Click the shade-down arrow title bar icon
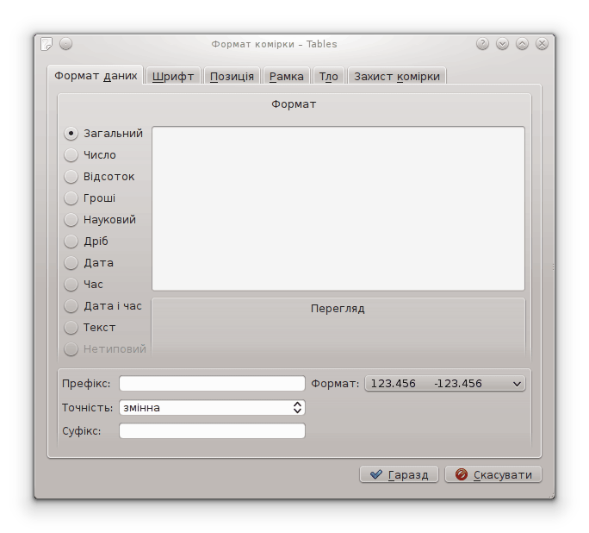Viewport: 589px width, 533px height. 502,44
